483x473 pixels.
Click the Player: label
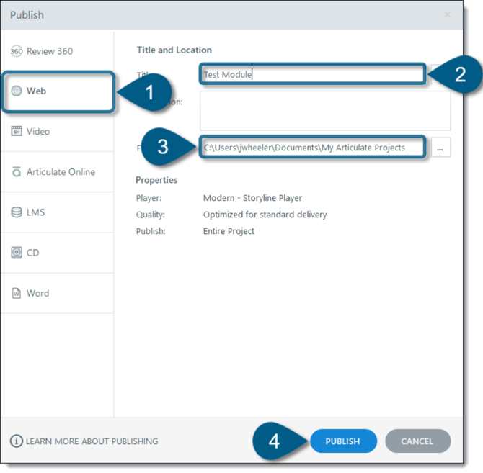[x=149, y=198]
